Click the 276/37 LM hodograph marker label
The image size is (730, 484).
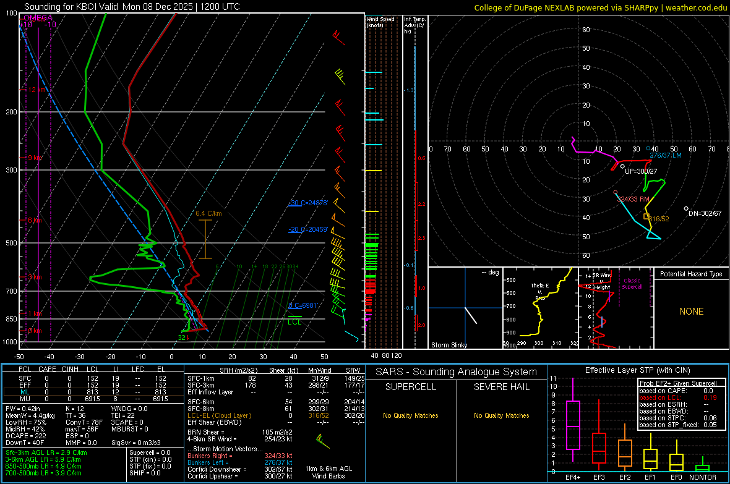pos(665,155)
